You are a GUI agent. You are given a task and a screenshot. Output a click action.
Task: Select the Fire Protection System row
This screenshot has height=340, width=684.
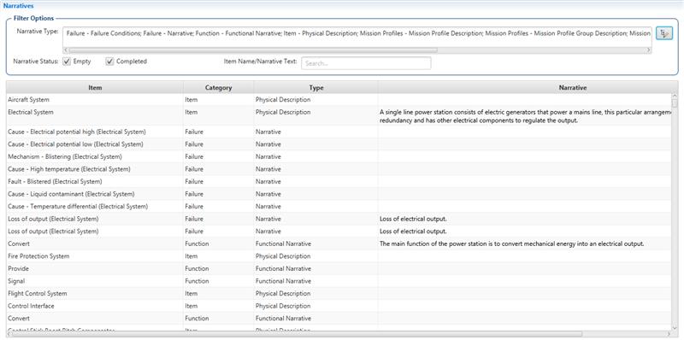pos(339,256)
